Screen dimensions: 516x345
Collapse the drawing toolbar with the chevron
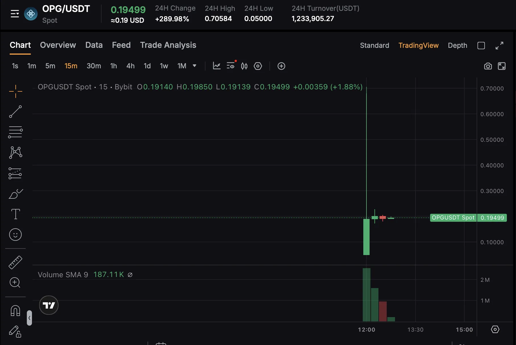tap(29, 318)
